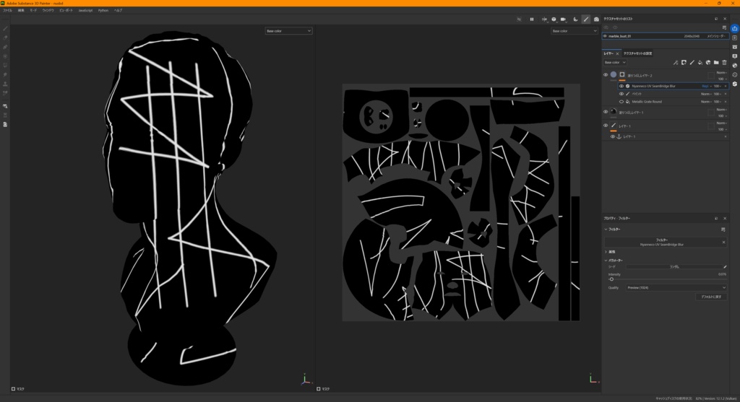This screenshot has width=740, height=402.
Task: Toggle visibility of Layer 1 paint layer
Action: point(606,126)
